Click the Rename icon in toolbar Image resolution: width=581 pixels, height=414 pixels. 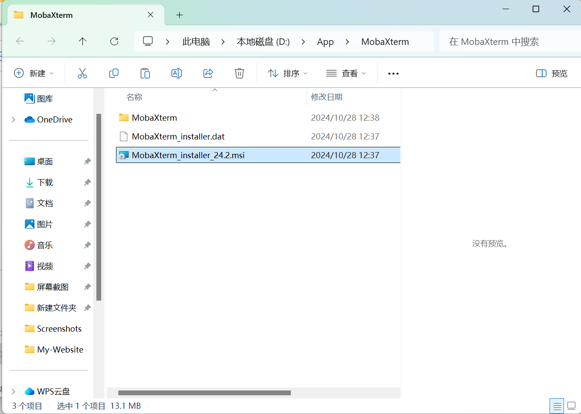pos(177,73)
